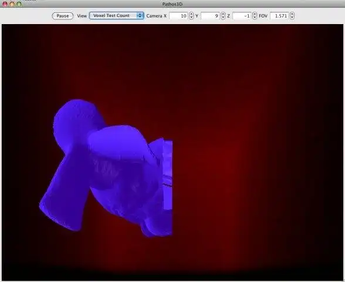Click the Camera Y input field
The height and width of the screenshot is (282, 345).
pyautogui.click(x=211, y=16)
